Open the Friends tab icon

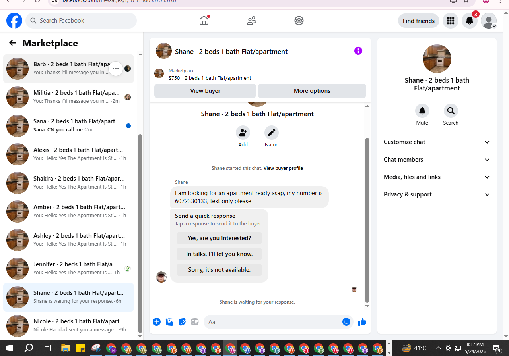252,21
